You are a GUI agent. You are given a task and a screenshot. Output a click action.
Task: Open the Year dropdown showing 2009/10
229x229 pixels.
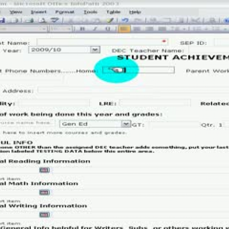click(x=95, y=50)
